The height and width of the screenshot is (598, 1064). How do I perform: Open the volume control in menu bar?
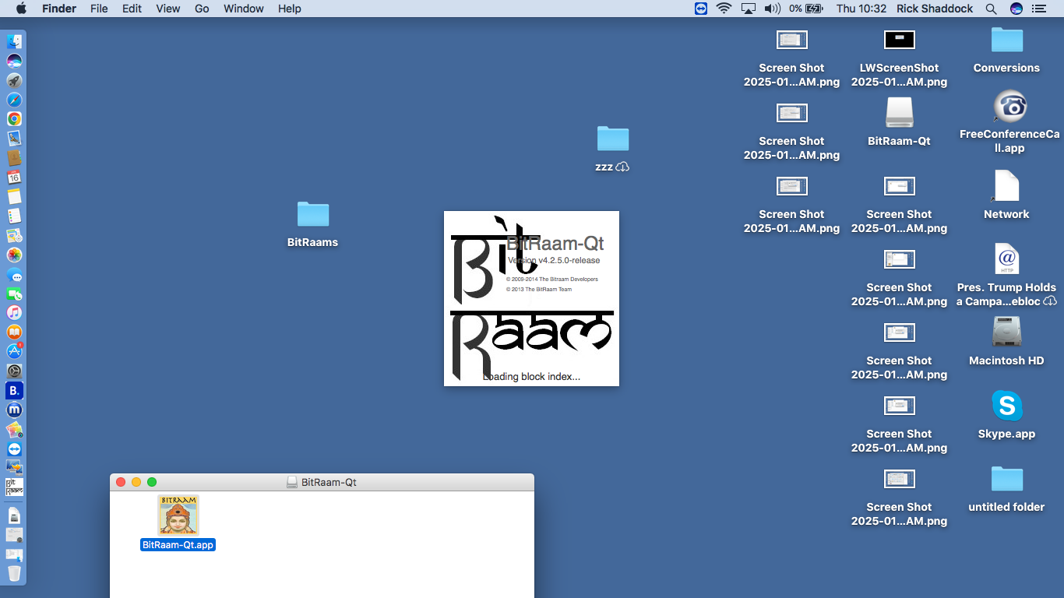pos(772,9)
